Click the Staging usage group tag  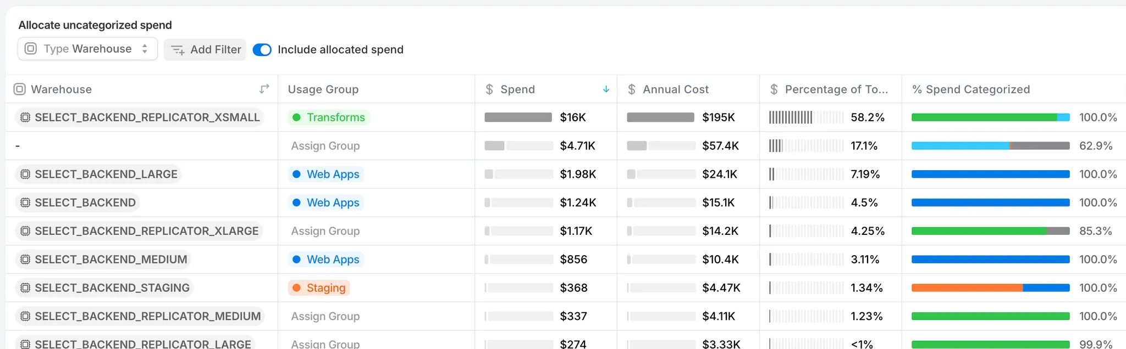[x=319, y=288]
